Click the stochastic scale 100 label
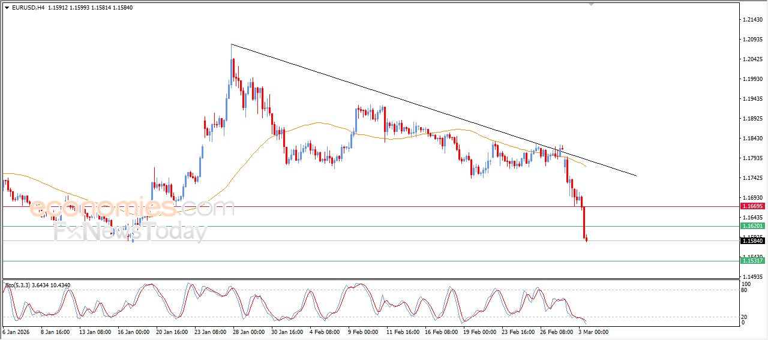Image resolution: width=768 pixels, height=340 pixels. click(x=746, y=284)
